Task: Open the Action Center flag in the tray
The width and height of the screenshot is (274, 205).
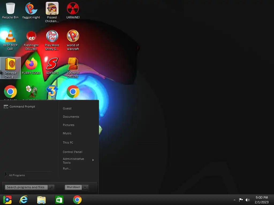Action: pos(241,200)
